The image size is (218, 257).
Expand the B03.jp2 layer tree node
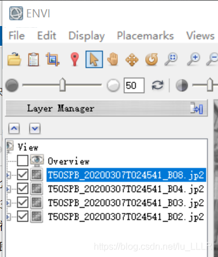click(x=8, y=203)
